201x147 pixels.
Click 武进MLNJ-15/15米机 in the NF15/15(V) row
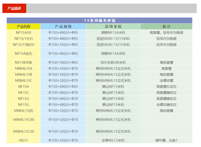point(113,39)
